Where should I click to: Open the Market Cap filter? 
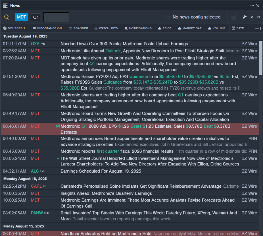(190, 28)
